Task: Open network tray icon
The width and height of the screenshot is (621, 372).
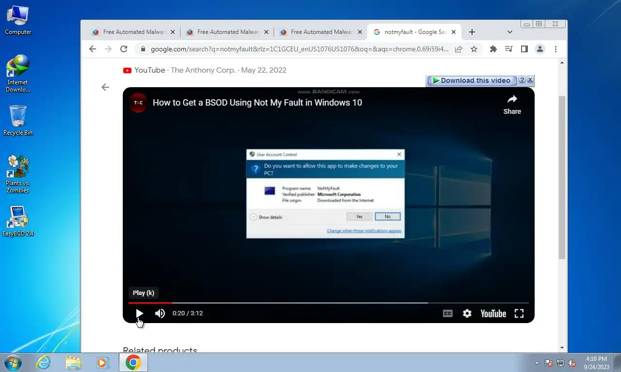Action: (560, 363)
